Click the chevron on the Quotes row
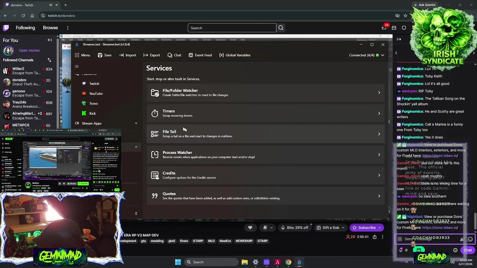 [x=379, y=196]
